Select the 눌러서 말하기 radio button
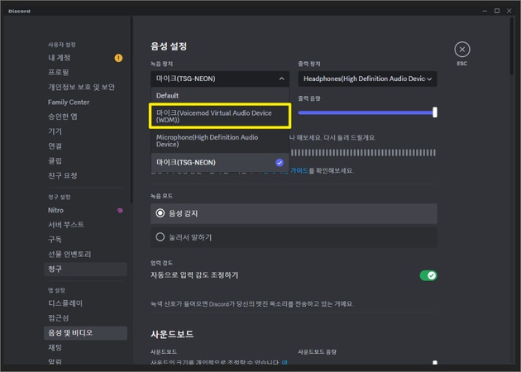This screenshot has width=521, height=372. pos(160,237)
